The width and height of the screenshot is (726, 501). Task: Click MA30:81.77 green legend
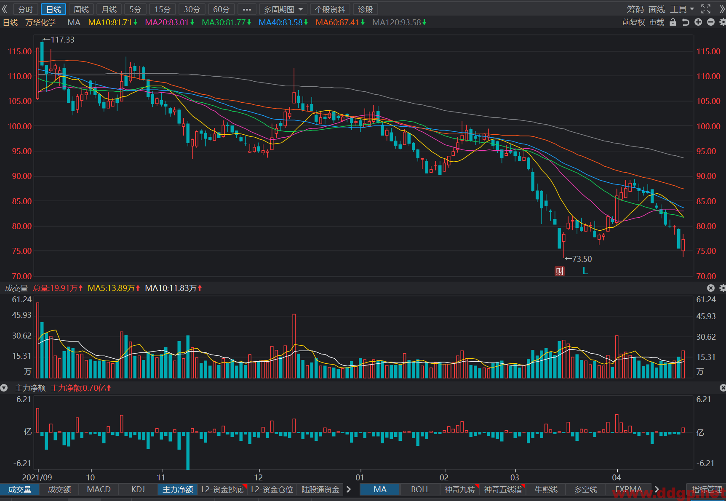click(226, 22)
